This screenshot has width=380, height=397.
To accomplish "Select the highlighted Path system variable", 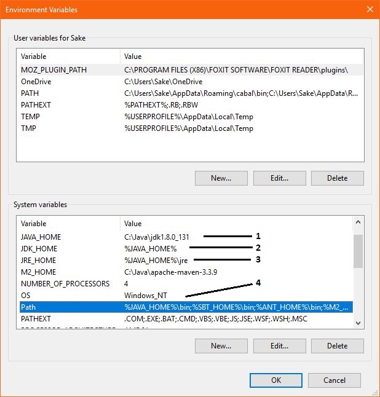I will pos(186,307).
